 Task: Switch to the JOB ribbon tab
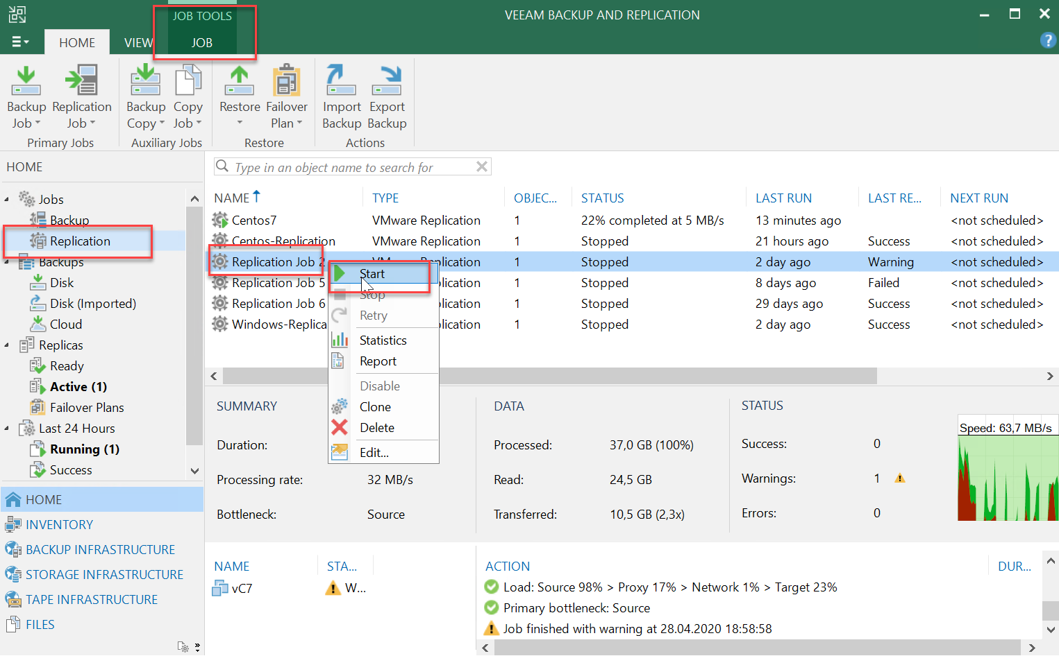[202, 42]
